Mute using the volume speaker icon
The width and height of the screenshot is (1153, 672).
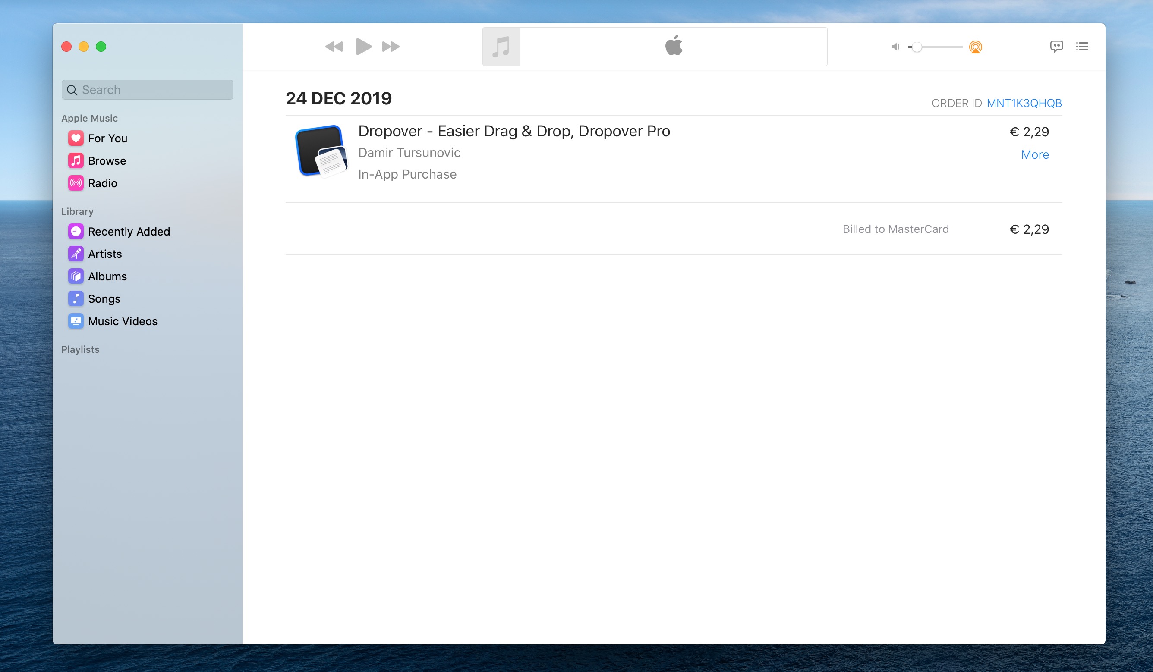coord(895,47)
